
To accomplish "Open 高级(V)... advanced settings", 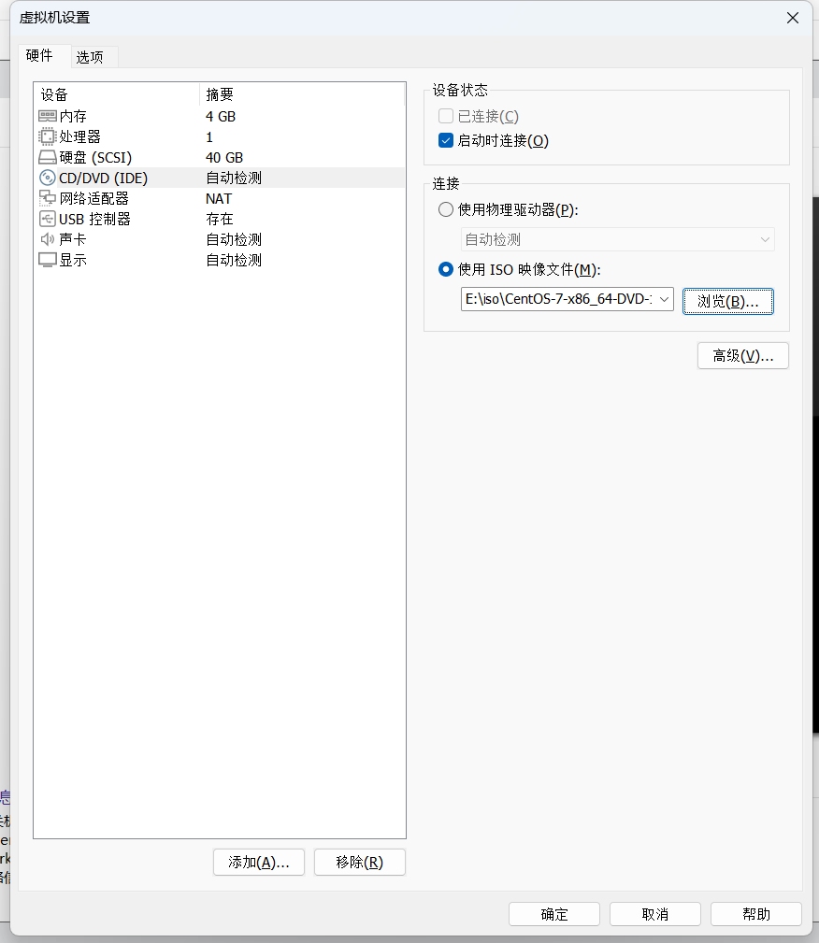I will click(743, 356).
